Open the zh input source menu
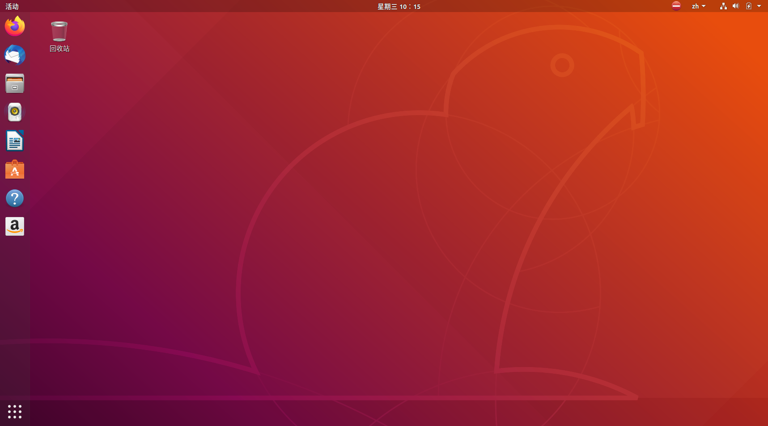This screenshot has height=426, width=768. point(698,6)
